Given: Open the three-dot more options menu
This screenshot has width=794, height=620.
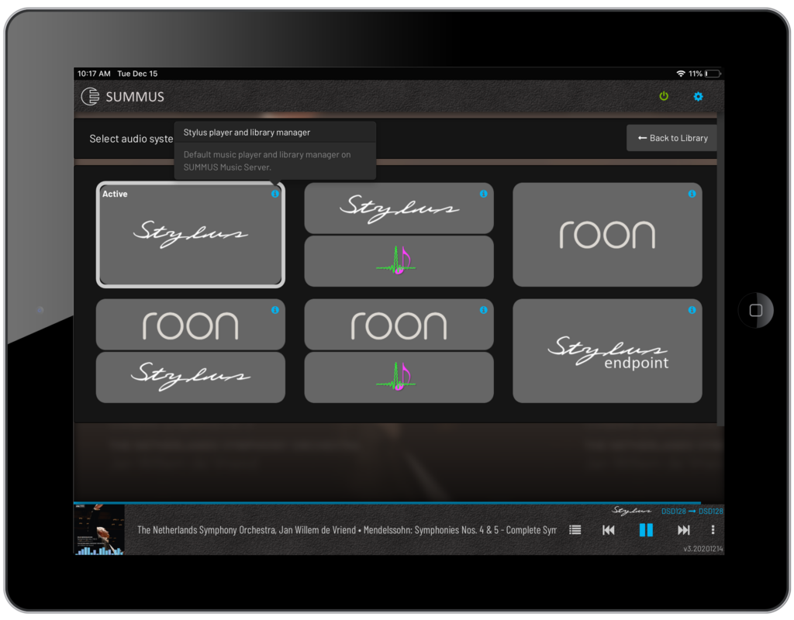Looking at the screenshot, I should click(x=713, y=530).
